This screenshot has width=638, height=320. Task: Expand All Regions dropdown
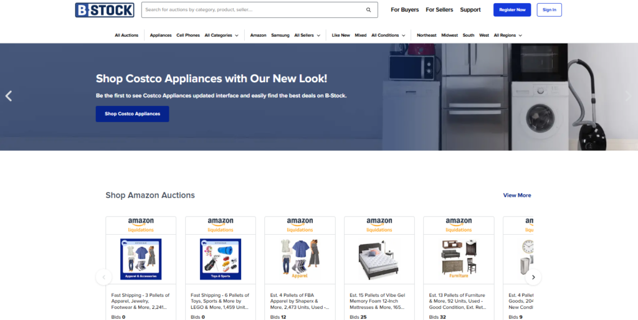(508, 35)
